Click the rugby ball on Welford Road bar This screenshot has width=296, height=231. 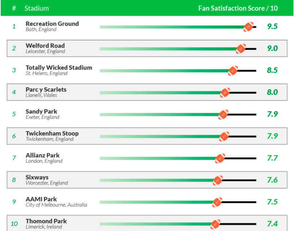pyautogui.click(x=241, y=49)
